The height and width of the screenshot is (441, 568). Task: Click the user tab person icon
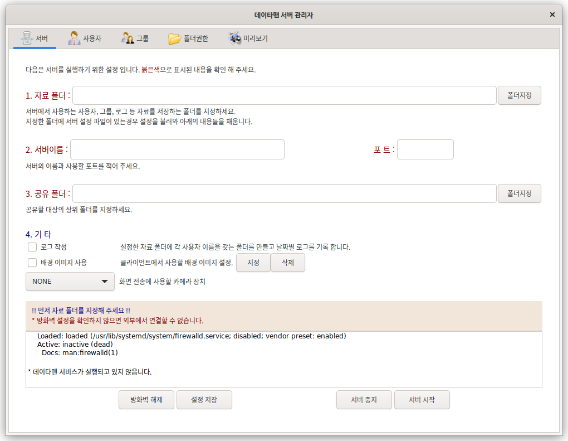pos(74,38)
